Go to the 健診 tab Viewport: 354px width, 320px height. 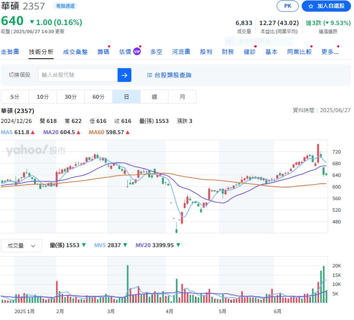coord(249,52)
